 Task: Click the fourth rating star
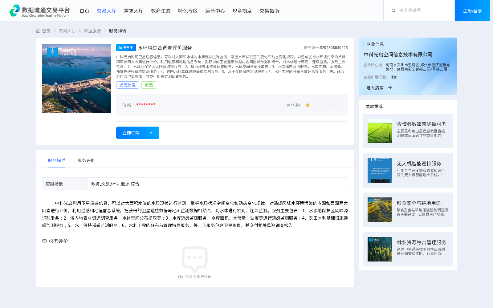coord(330,105)
